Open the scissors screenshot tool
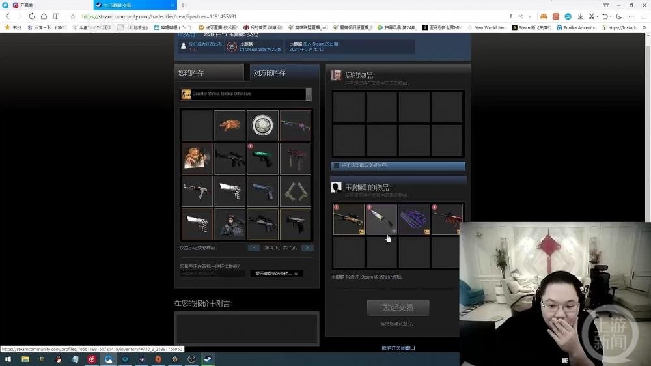651x366 pixels. [x=592, y=16]
